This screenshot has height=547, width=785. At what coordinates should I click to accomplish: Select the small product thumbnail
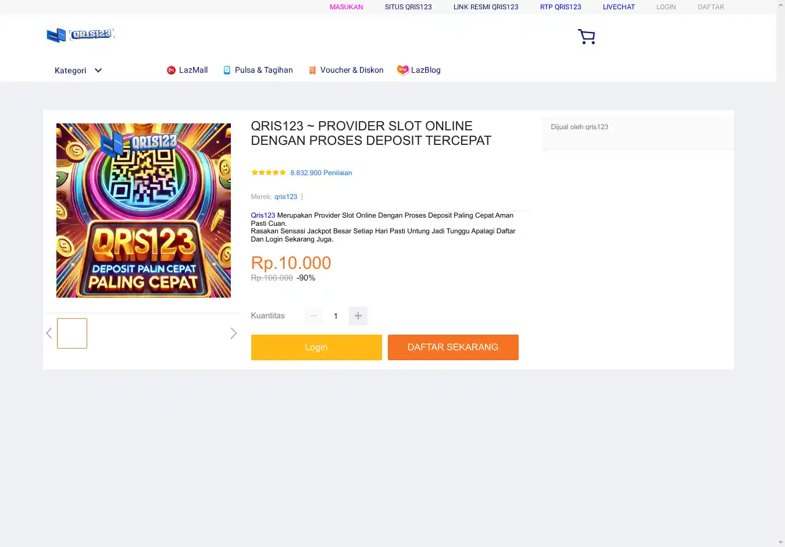coord(72,333)
